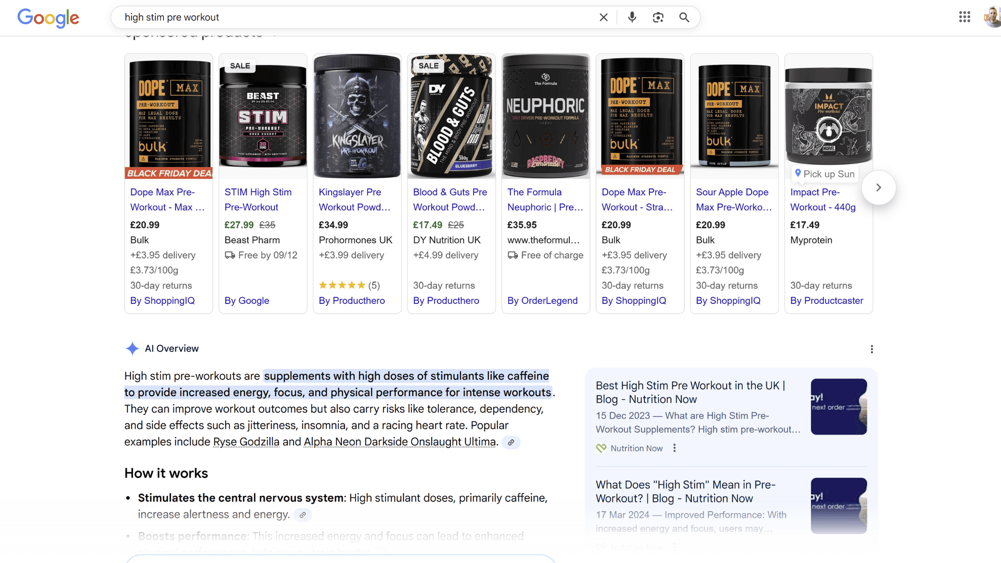The height and width of the screenshot is (563, 1001).
Task: Click the By ShoppingIQ link on Dope Max card
Action: [162, 300]
